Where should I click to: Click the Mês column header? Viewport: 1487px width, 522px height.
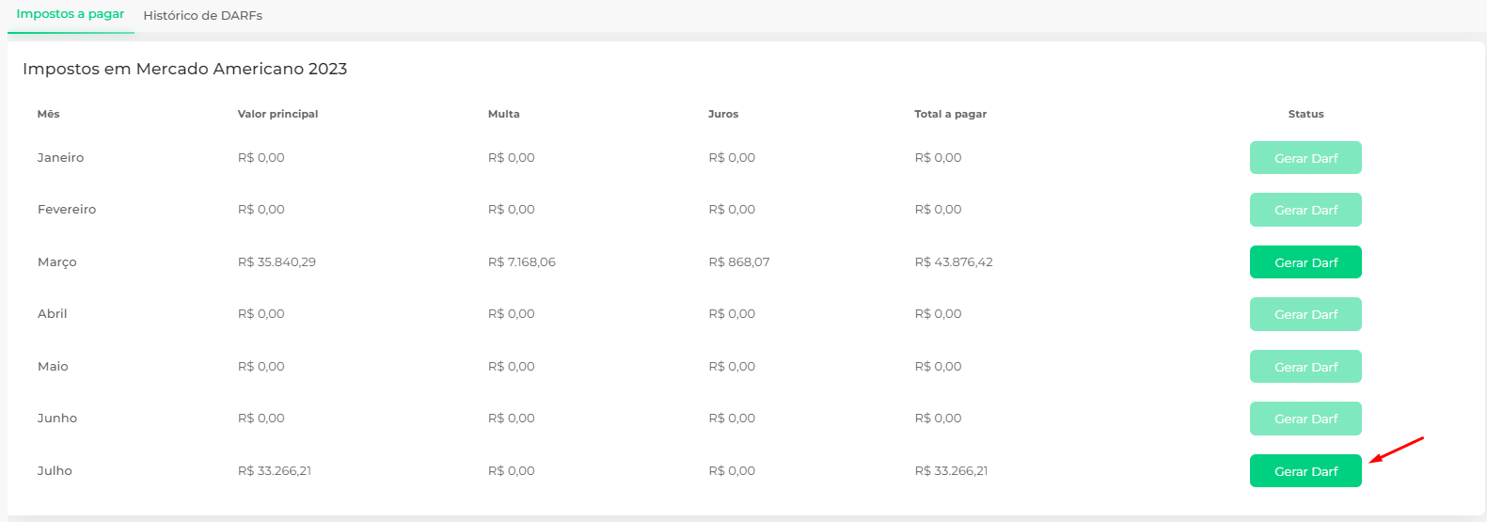(x=49, y=114)
